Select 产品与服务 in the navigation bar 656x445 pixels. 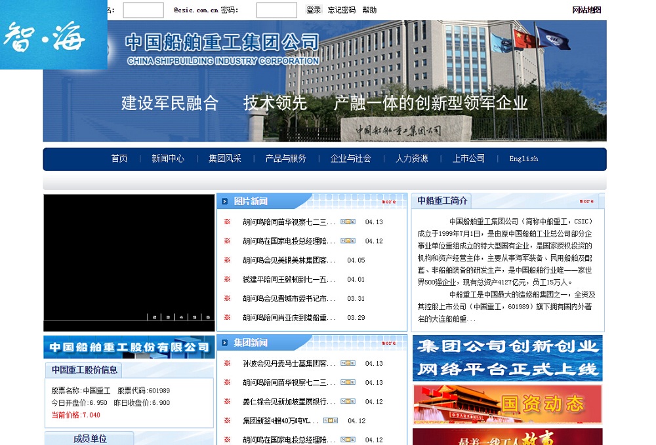[286, 159]
